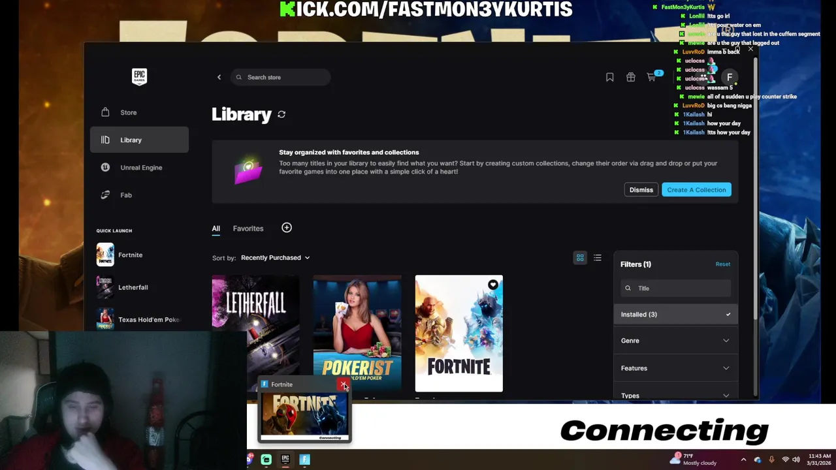Click the green Kick taskbar icon
This screenshot has height=470, width=836.
[x=266, y=460]
